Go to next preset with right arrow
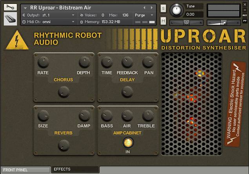This screenshot has height=174, width=249. 152,7
